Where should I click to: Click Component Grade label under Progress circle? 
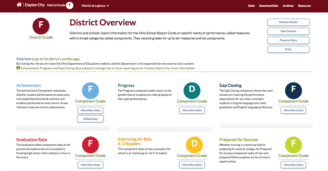[192, 101]
